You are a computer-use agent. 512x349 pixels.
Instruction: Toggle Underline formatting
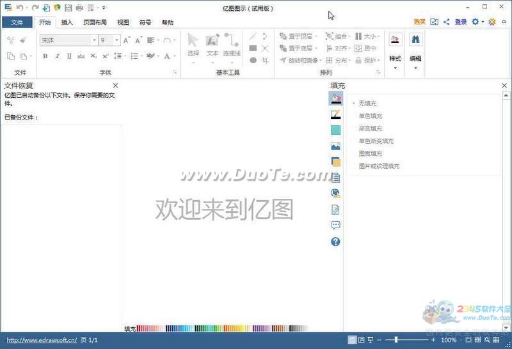(69, 56)
